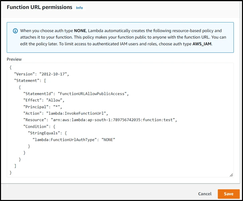
Task: Click the "lambda:FunctionUrlAuthType": "NONE" line
Action: (x=74, y=140)
